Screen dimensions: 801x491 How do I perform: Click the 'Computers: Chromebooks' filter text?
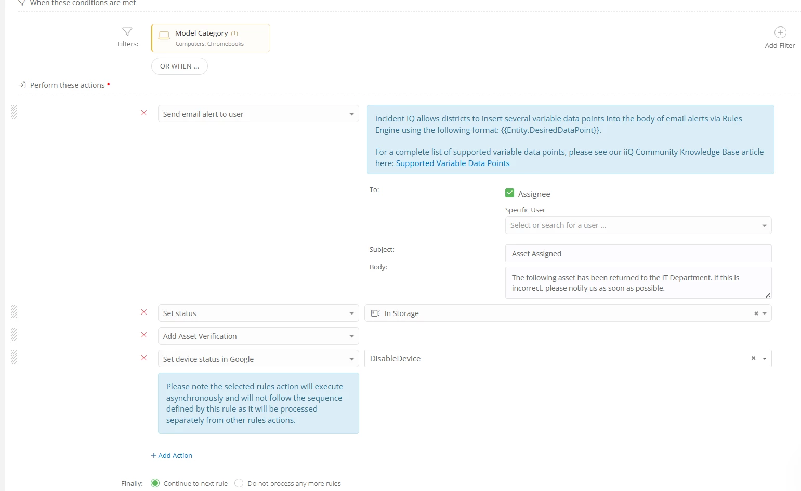(x=209, y=44)
